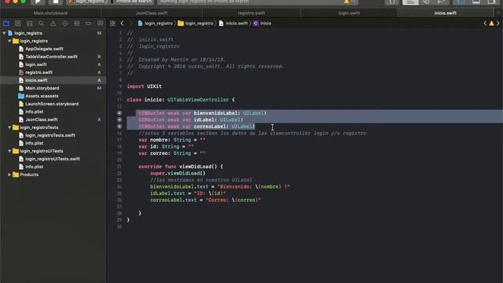503x283 pixels.
Task: Run the project with Play button
Action: 38,2
